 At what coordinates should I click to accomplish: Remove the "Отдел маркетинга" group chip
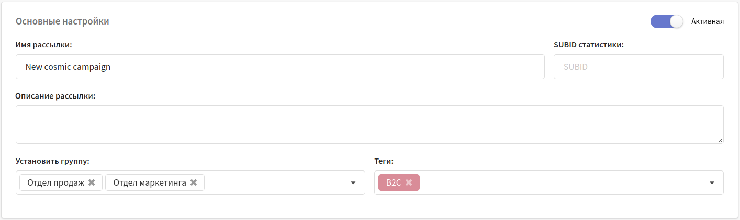194,182
